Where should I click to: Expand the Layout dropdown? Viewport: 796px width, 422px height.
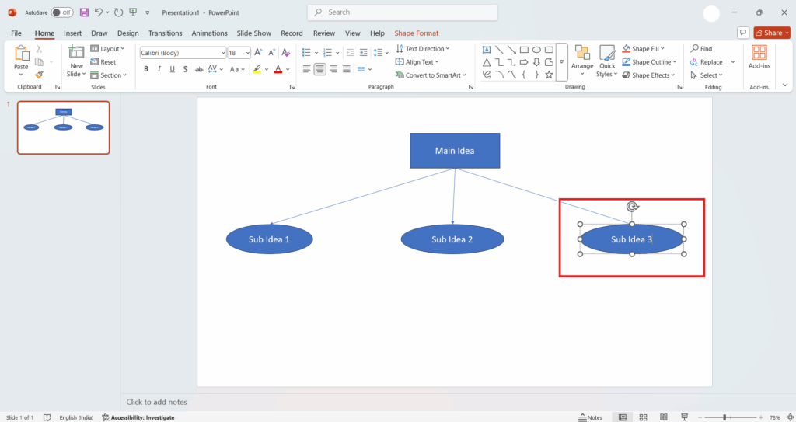tap(107, 49)
